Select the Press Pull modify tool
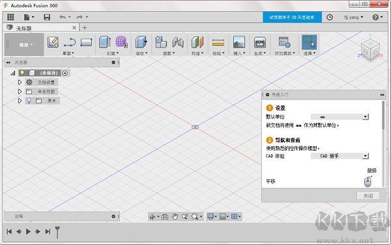Image resolution: width=391 pixels, height=245 pixels. point(141,42)
